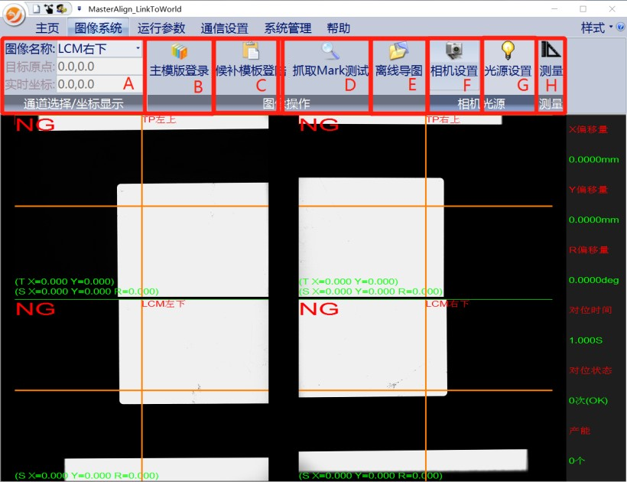
Task: Open the 样式 style dropdown
Action: pos(596,28)
